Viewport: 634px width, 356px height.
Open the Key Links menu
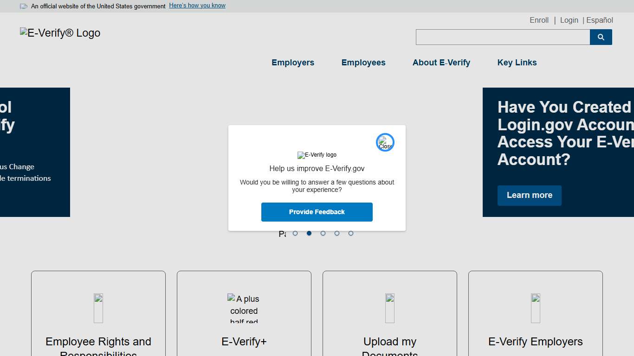point(517,62)
